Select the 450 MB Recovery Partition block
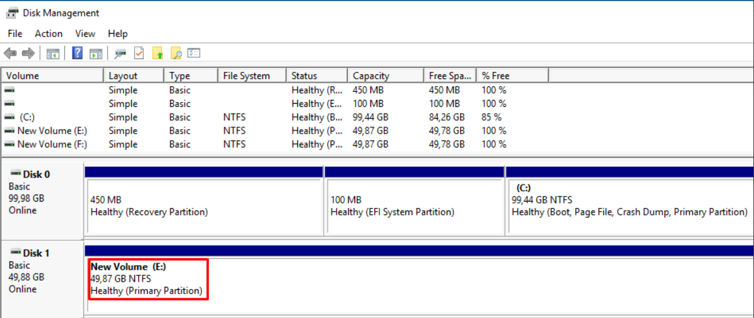Viewport: 754px width, 318px height. pyautogui.click(x=204, y=205)
